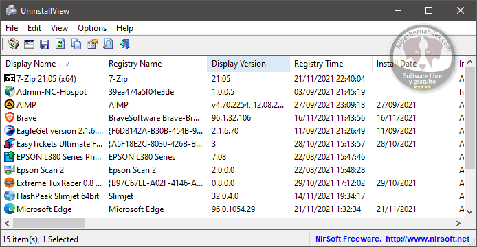Click the Exit toolbar icon
This screenshot has width=477, height=247.
point(124,45)
